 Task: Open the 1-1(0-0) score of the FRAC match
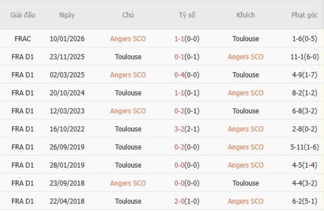click(x=187, y=39)
